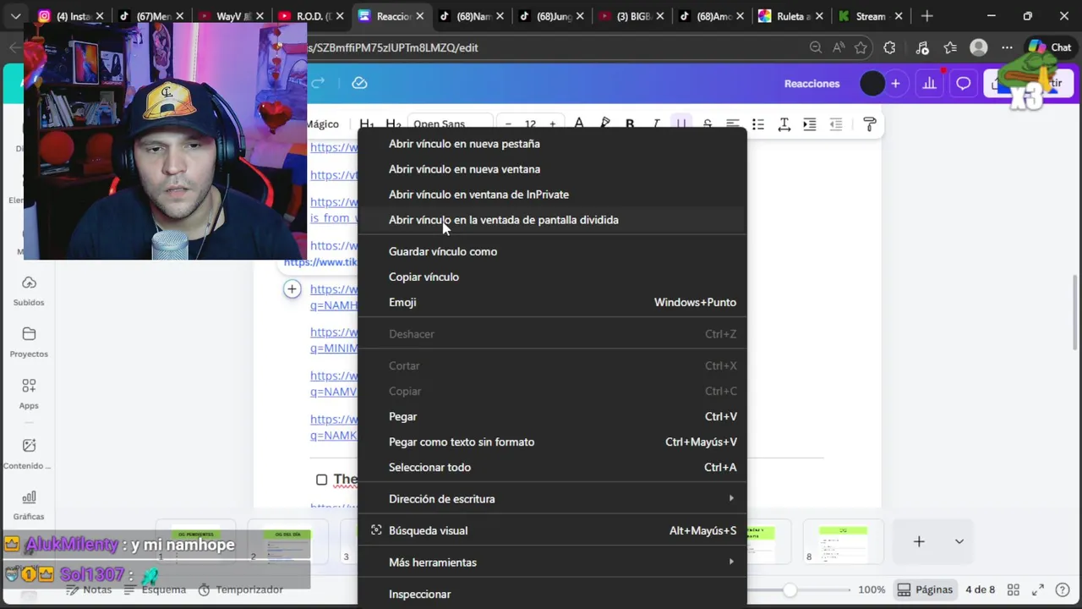The image size is (1082, 609).
Task: Open the text spacing tool
Action: tap(784, 123)
